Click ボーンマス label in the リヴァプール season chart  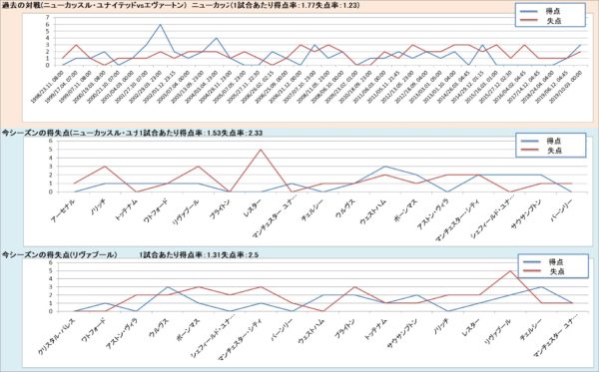pyautogui.click(x=189, y=329)
